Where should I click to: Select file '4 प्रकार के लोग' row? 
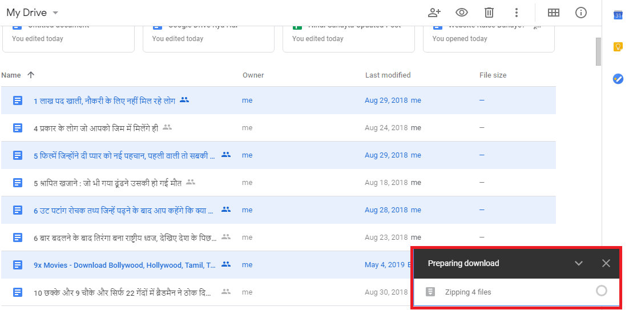point(279,127)
